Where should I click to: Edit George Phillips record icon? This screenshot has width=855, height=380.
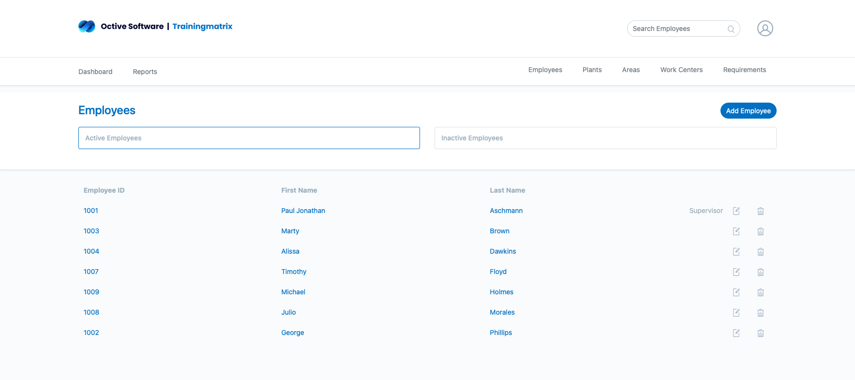[736, 333]
